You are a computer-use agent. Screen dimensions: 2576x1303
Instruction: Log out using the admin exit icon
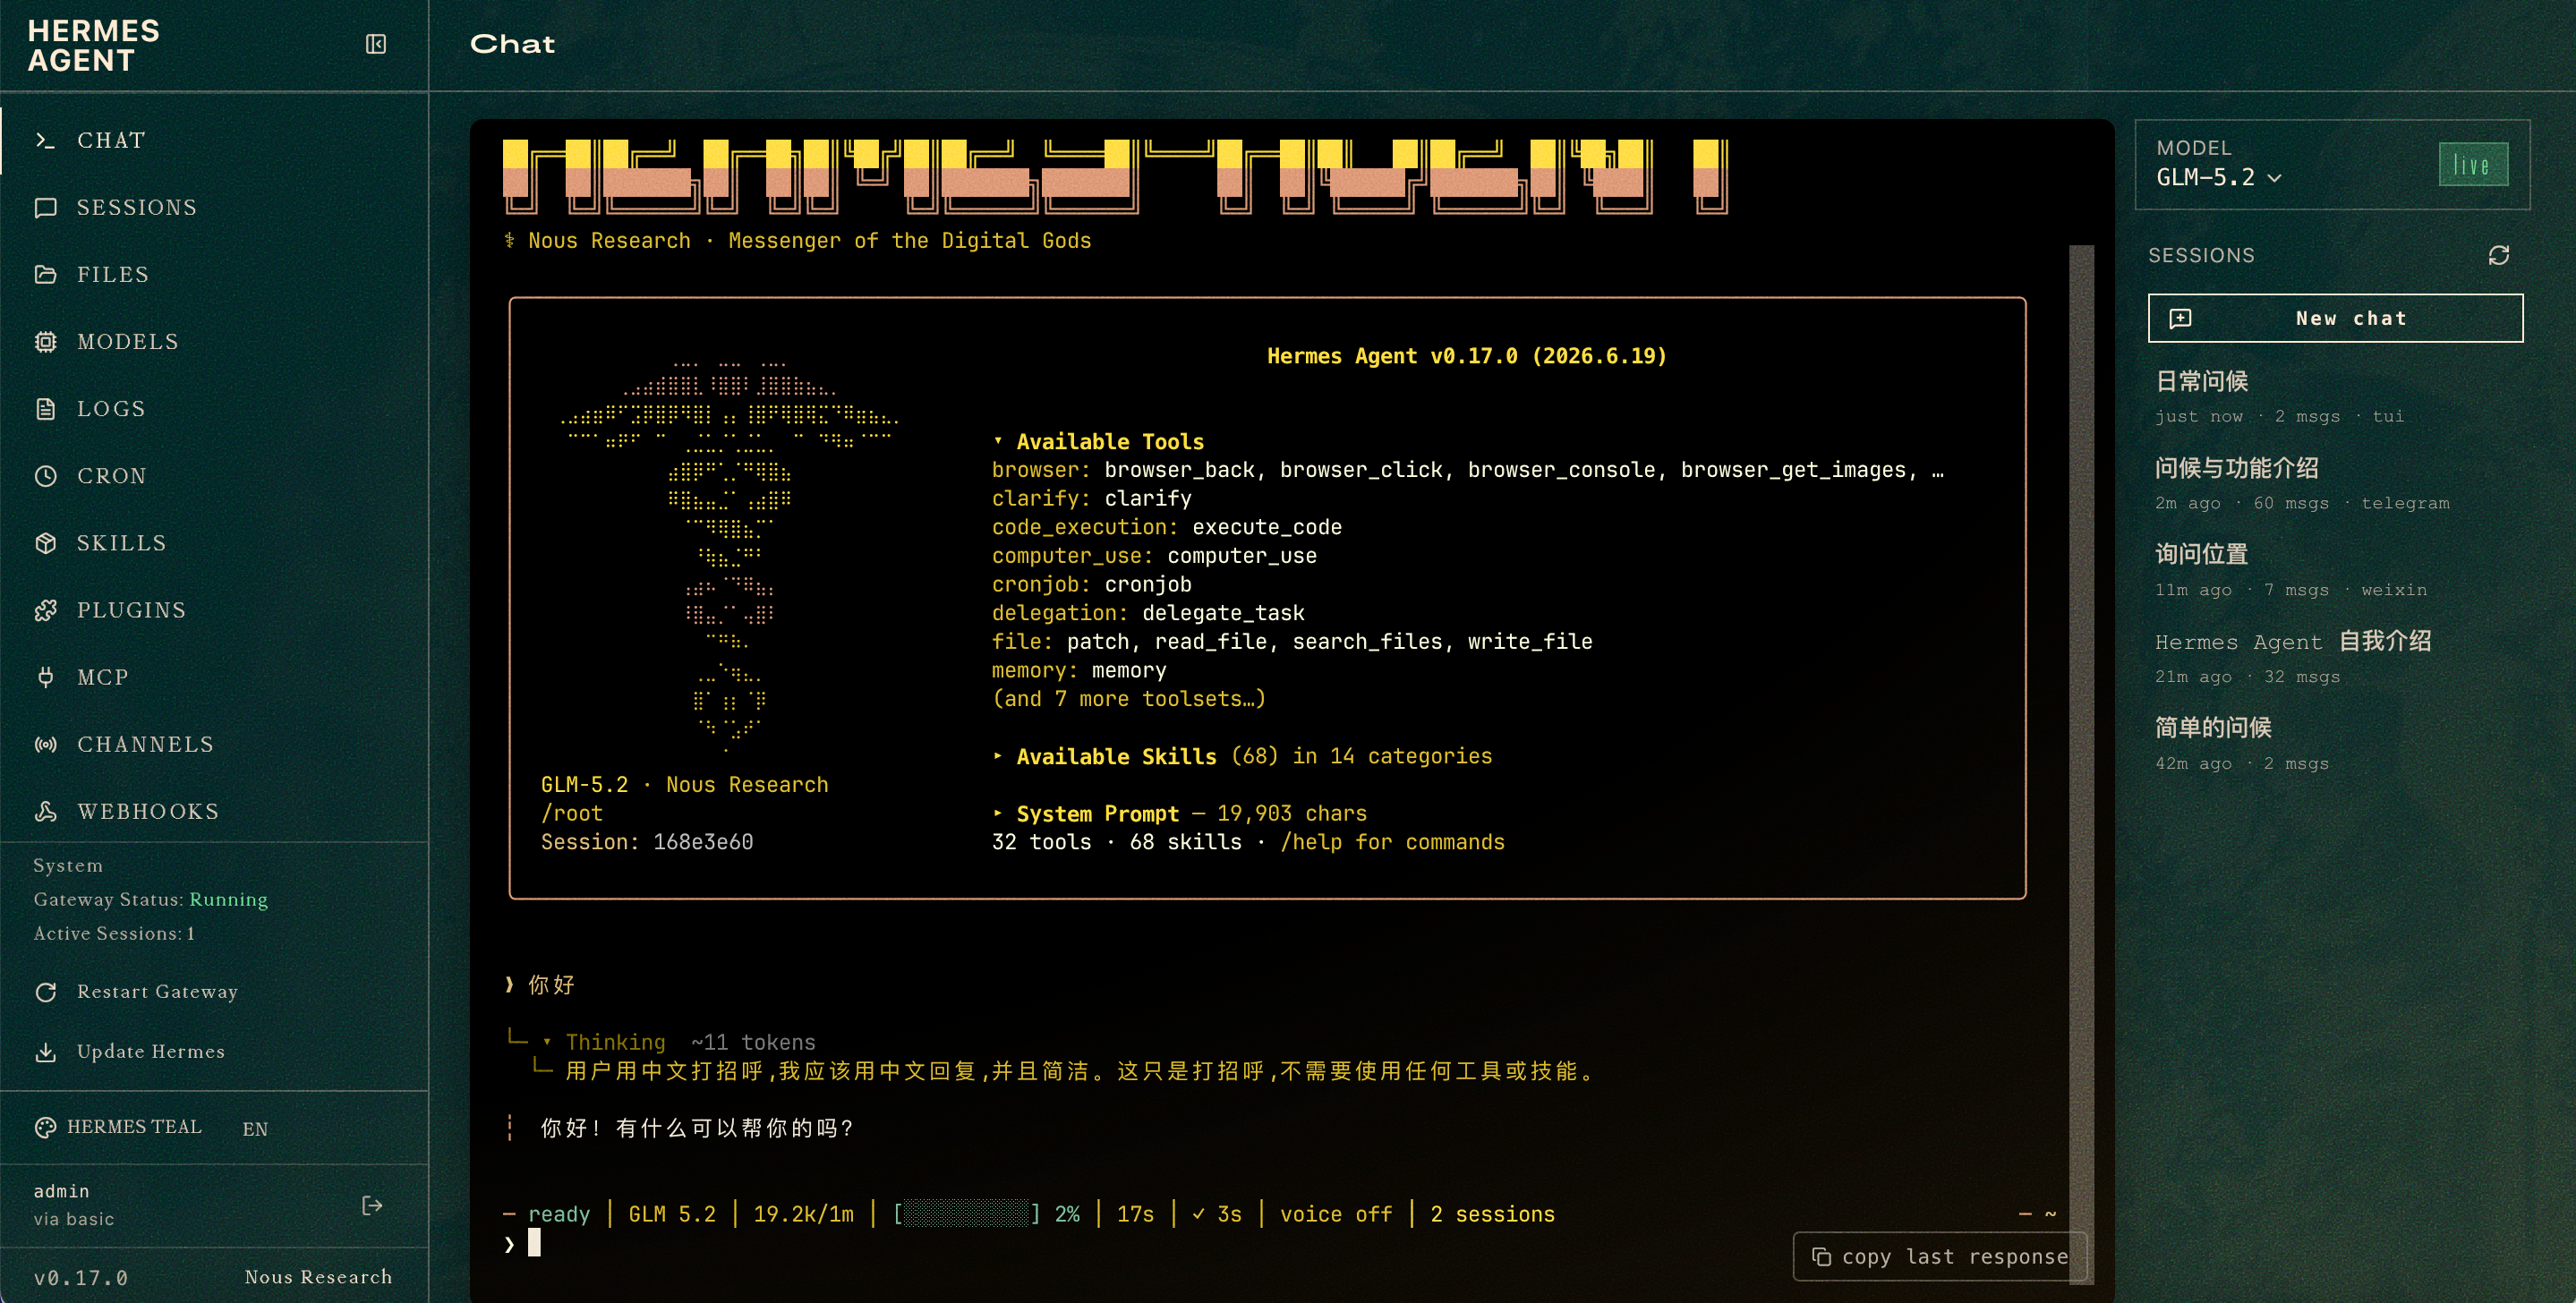[372, 1205]
